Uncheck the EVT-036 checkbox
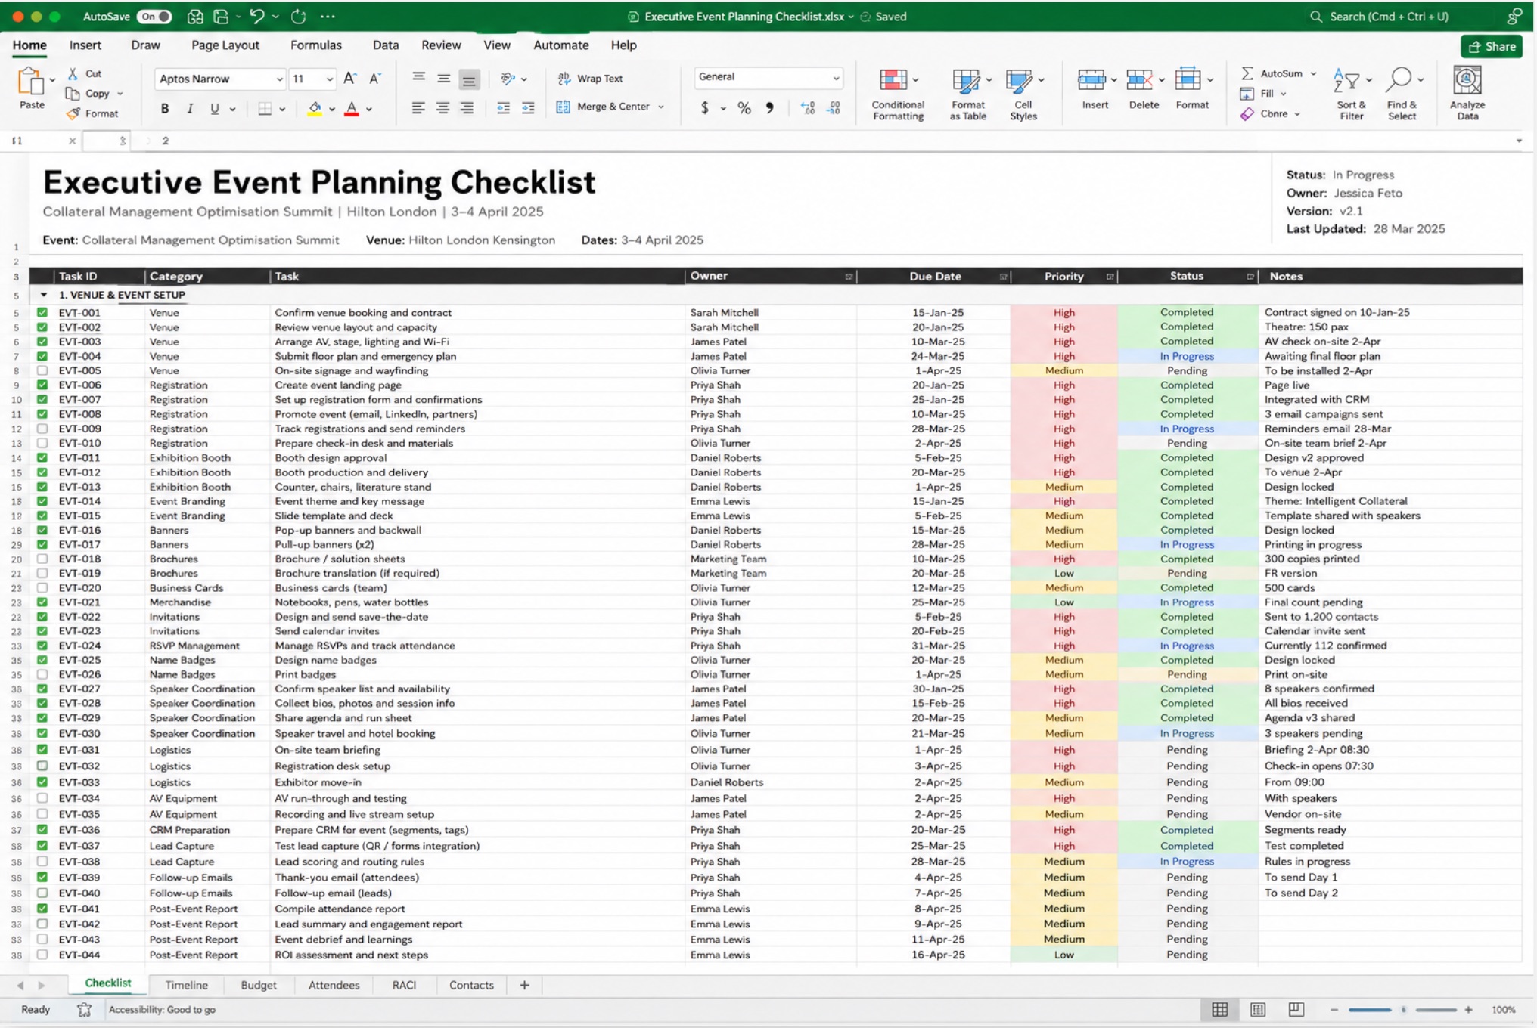This screenshot has width=1537, height=1028. click(x=42, y=830)
